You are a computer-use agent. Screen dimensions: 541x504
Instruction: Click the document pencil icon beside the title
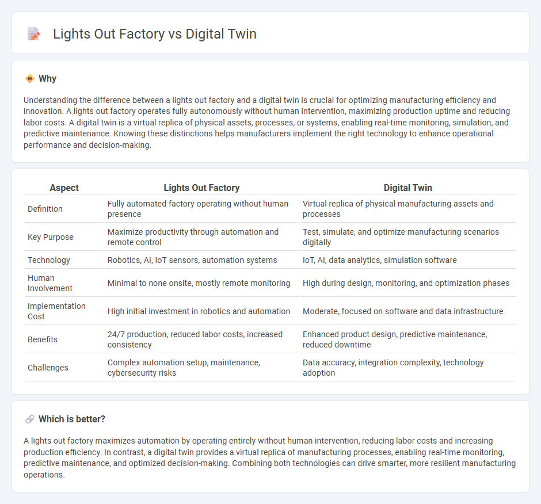34,34
